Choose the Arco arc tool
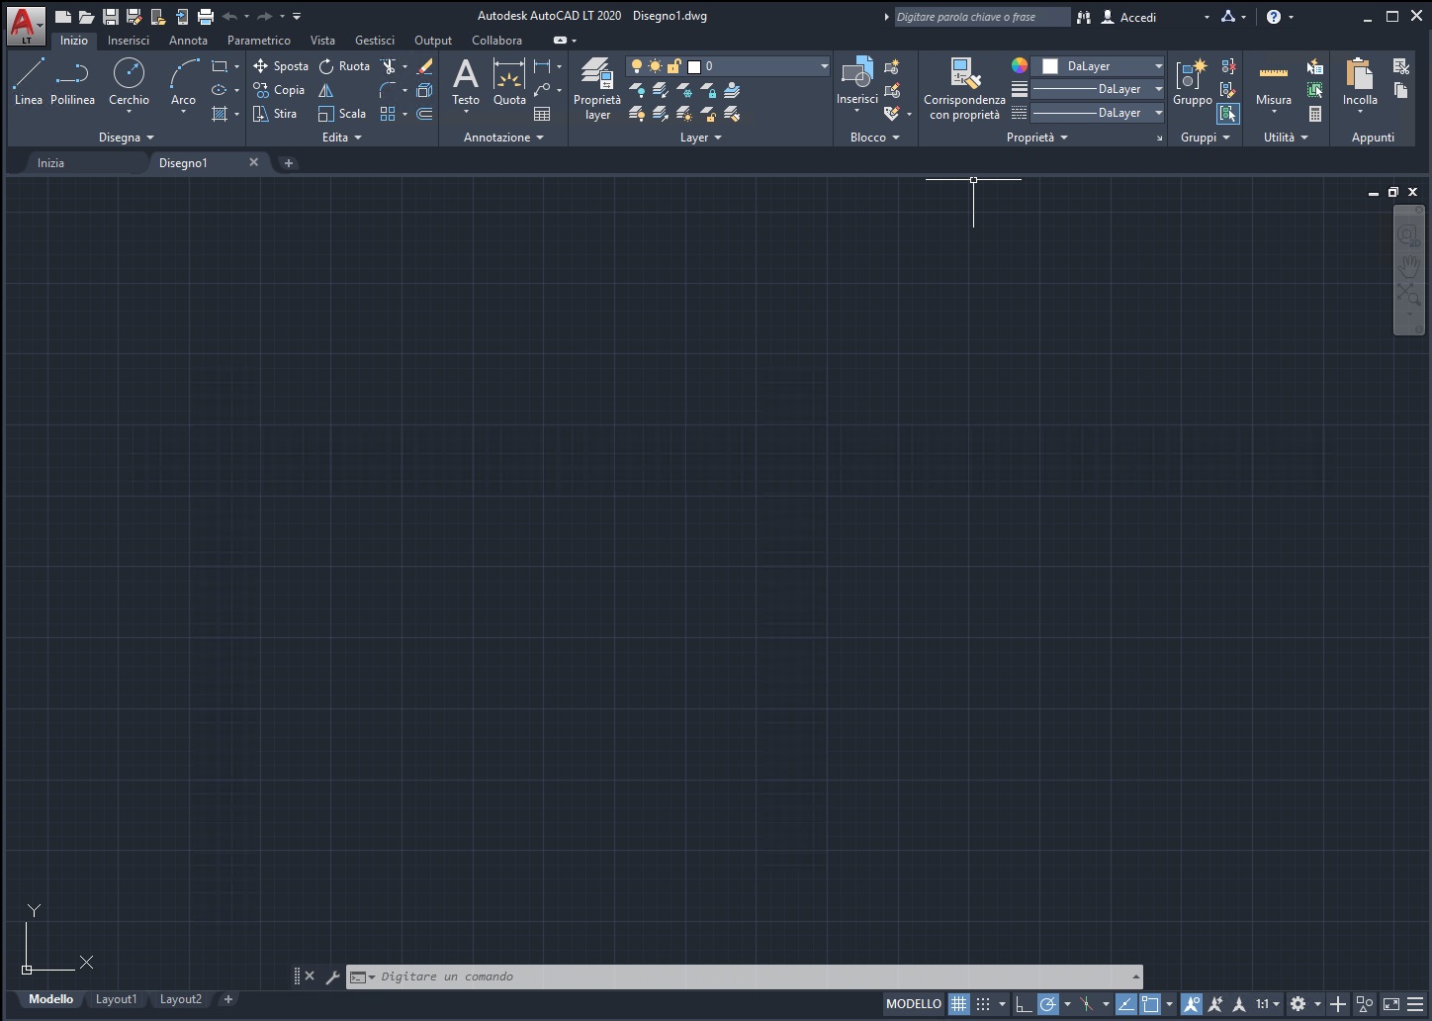Image resolution: width=1432 pixels, height=1021 pixels. coord(183,81)
